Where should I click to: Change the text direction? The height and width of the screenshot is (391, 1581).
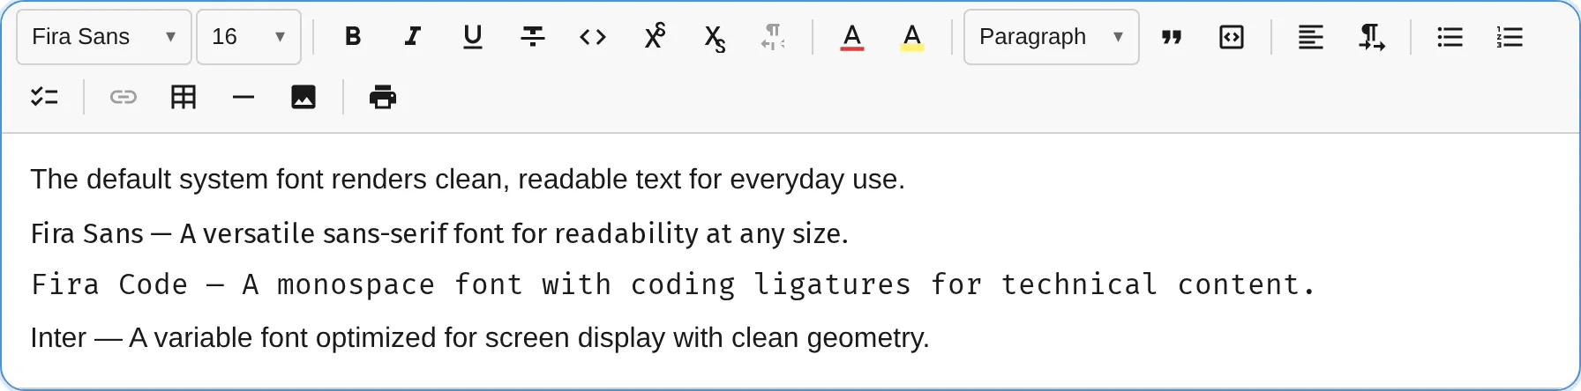[x=1371, y=37]
